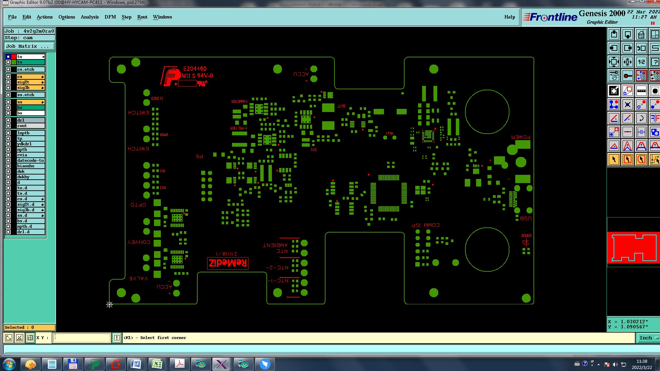Click the zoom home house icon

pyautogui.click(x=641, y=35)
